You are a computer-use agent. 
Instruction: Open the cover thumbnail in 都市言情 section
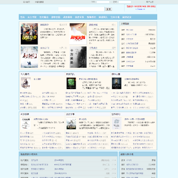click(117, 84)
